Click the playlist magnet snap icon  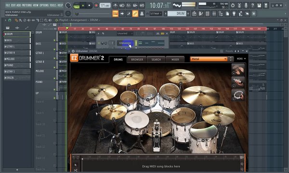pyautogui.click(x=10, y=20)
